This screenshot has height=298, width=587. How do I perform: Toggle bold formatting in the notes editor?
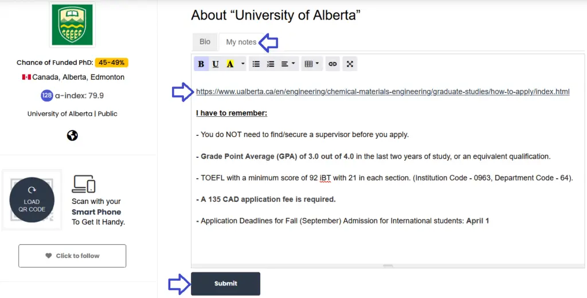point(201,64)
